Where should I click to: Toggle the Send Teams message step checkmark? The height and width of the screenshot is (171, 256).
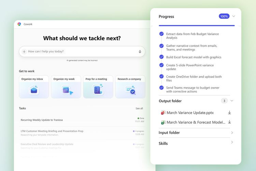point(161,88)
